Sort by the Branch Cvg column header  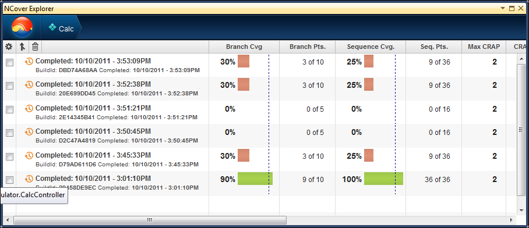coord(244,47)
